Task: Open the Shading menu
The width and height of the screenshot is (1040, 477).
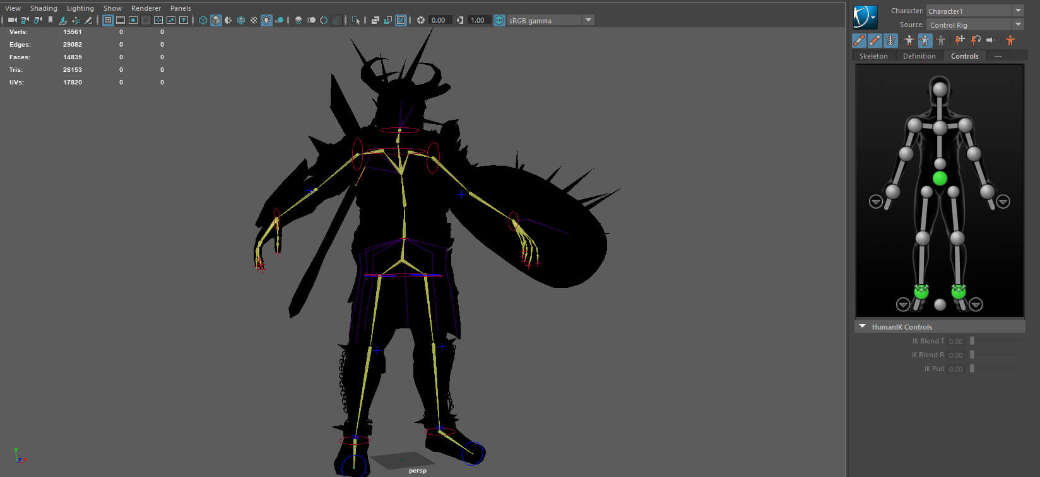Action: click(44, 8)
